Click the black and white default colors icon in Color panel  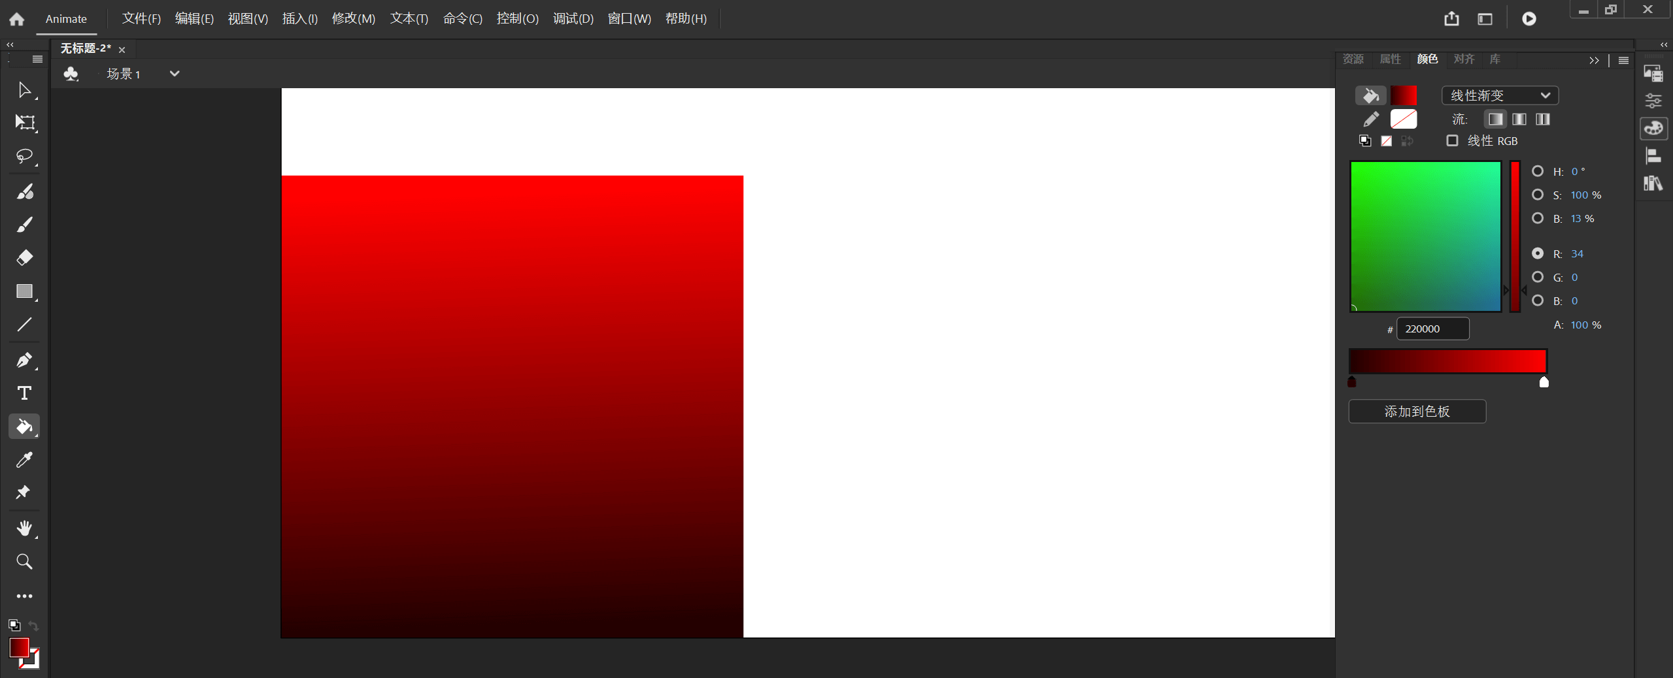[x=1365, y=140]
